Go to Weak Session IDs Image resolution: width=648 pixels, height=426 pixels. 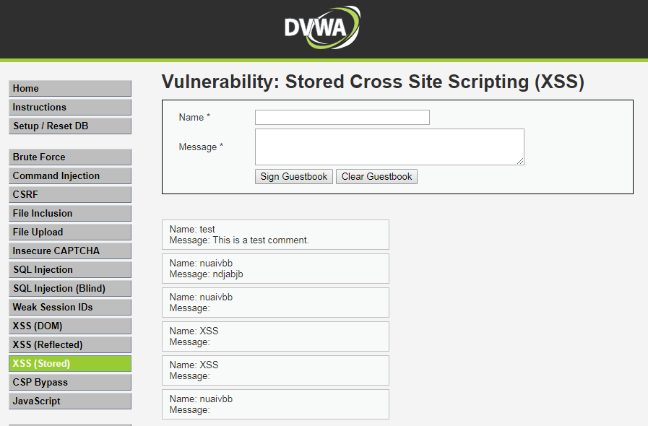click(x=70, y=308)
